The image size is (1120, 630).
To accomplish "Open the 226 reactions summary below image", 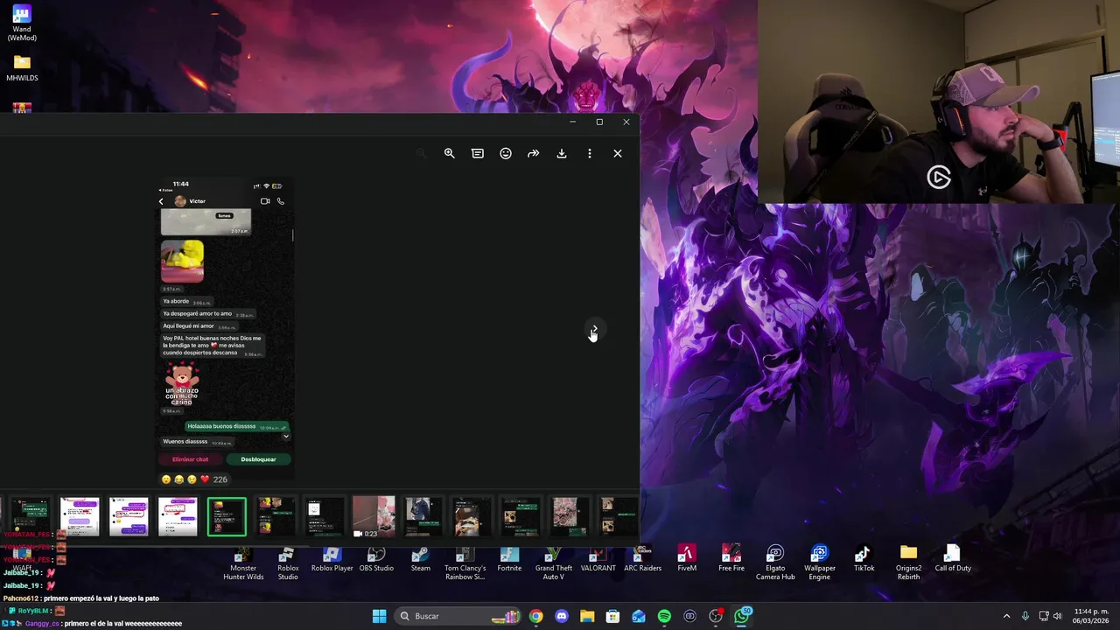I will (195, 479).
